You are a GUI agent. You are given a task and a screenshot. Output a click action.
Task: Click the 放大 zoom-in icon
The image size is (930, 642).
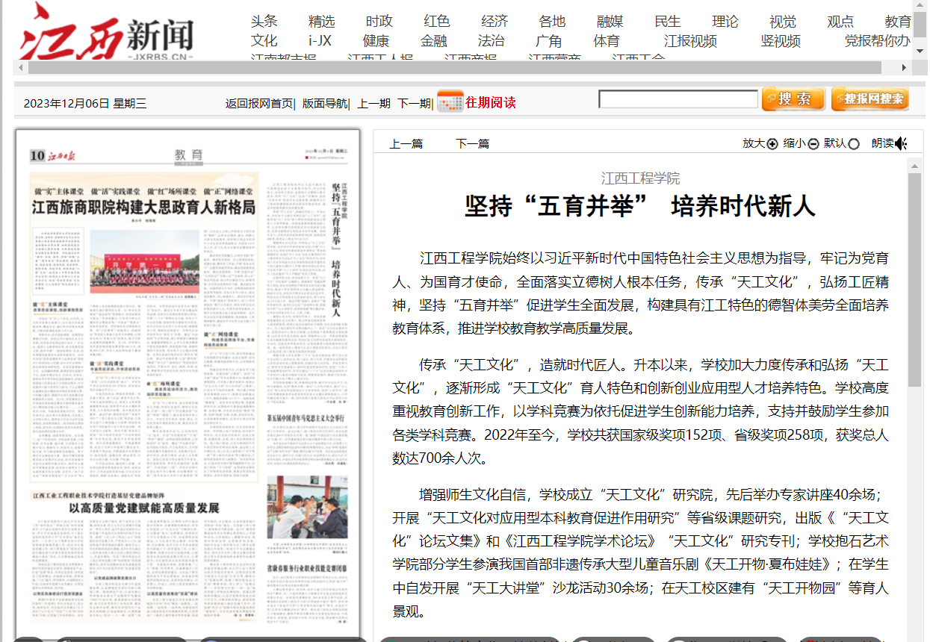click(772, 144)
